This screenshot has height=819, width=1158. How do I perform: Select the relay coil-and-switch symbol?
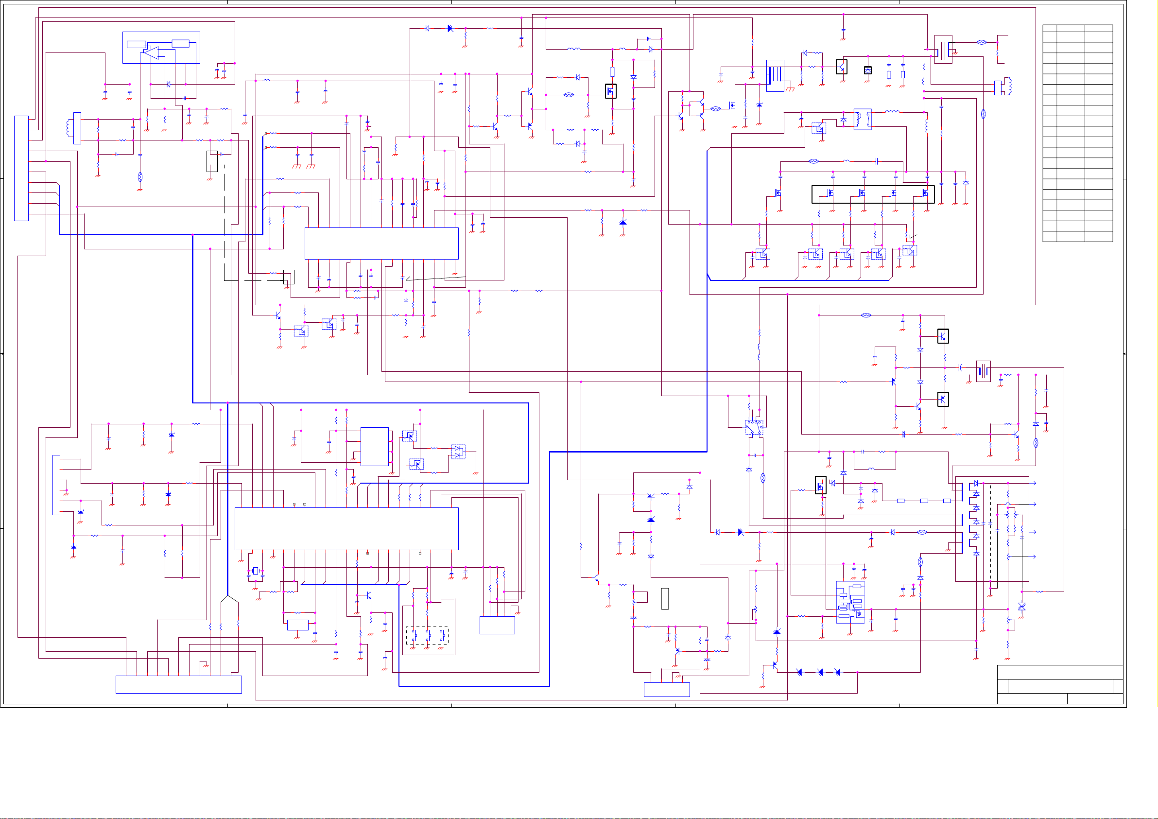pos(862,119)
